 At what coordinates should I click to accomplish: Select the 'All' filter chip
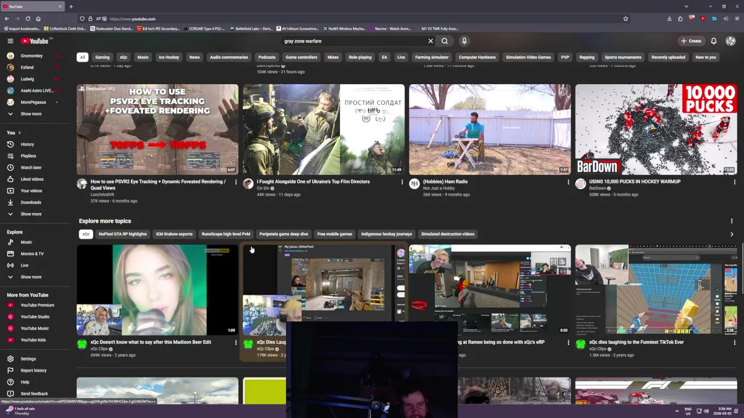point(83,57)
